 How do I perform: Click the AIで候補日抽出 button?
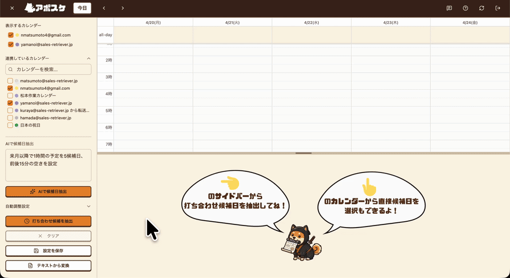48,192
